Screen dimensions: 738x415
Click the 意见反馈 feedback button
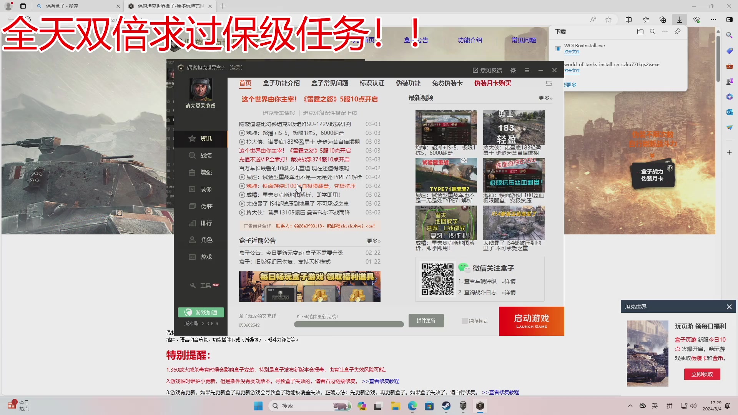487,70
